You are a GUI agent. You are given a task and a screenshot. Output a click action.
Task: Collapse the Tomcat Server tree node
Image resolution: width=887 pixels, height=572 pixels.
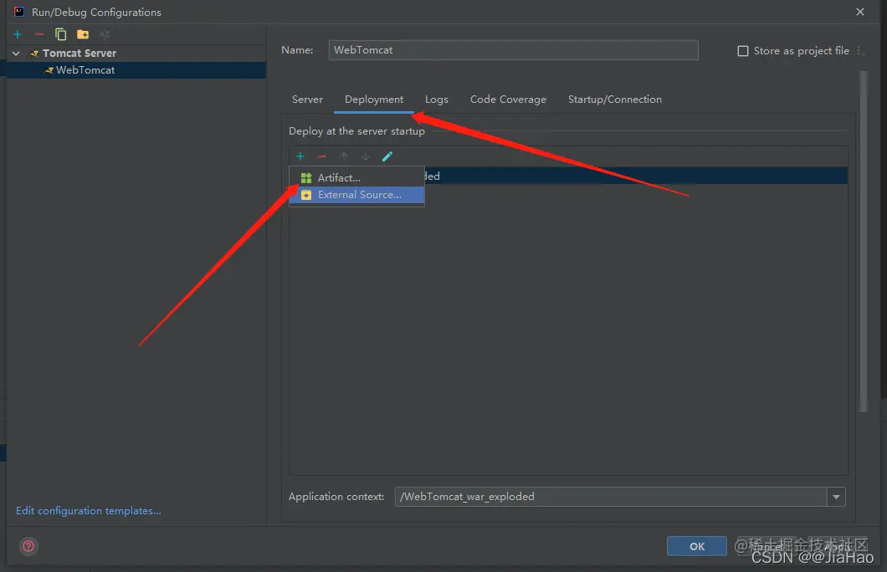(x=17, y=54)
